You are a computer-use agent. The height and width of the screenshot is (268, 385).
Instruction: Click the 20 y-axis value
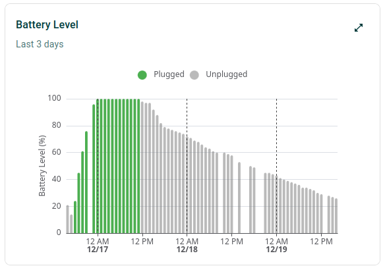[56, 206]
